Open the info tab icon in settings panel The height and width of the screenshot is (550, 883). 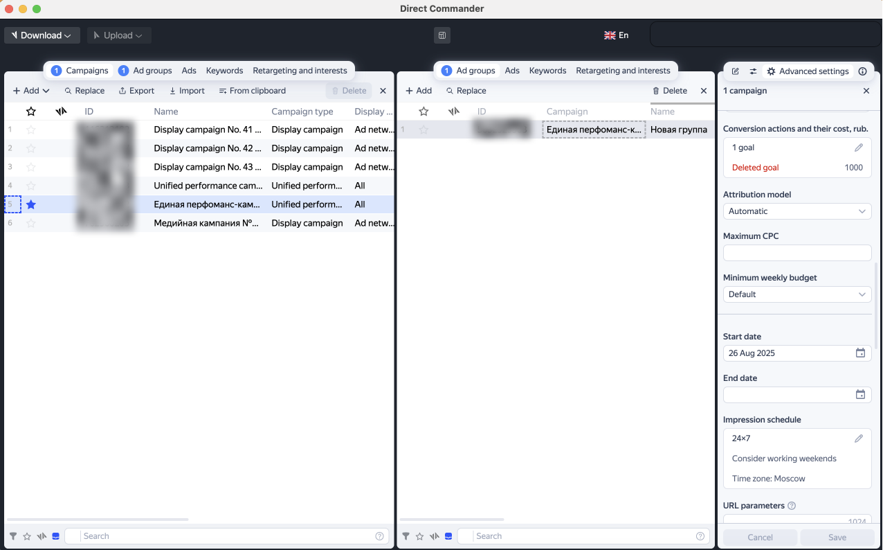tap(862, 71)
